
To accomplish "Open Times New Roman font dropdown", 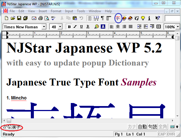I will pos(44,27).
